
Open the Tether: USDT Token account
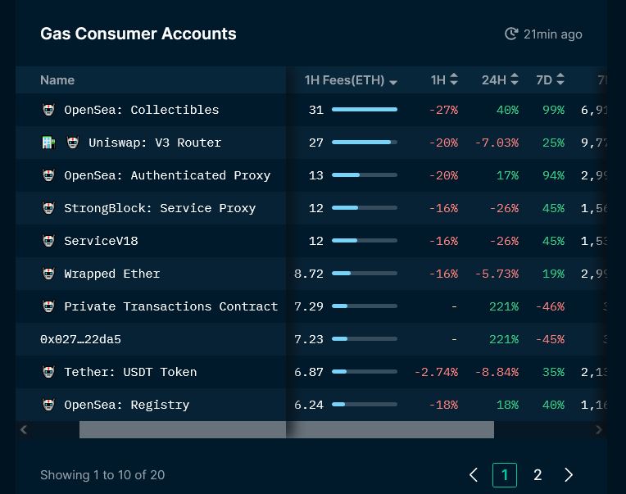tap(130, 372)
